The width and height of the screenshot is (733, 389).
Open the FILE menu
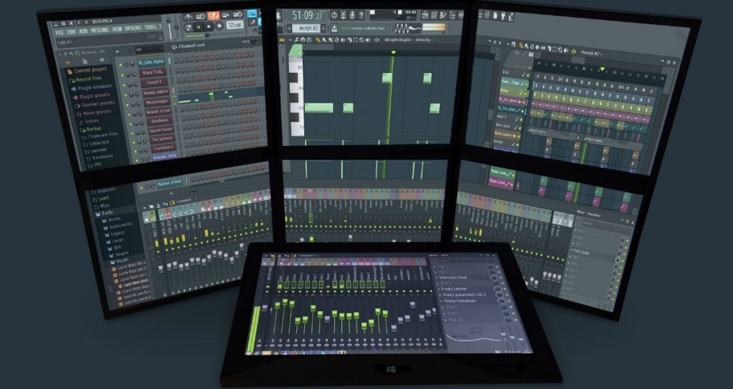point(60,31)
